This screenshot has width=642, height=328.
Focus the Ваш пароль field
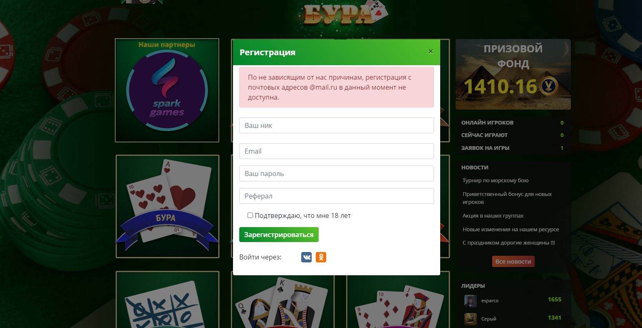tap(336, 174)
